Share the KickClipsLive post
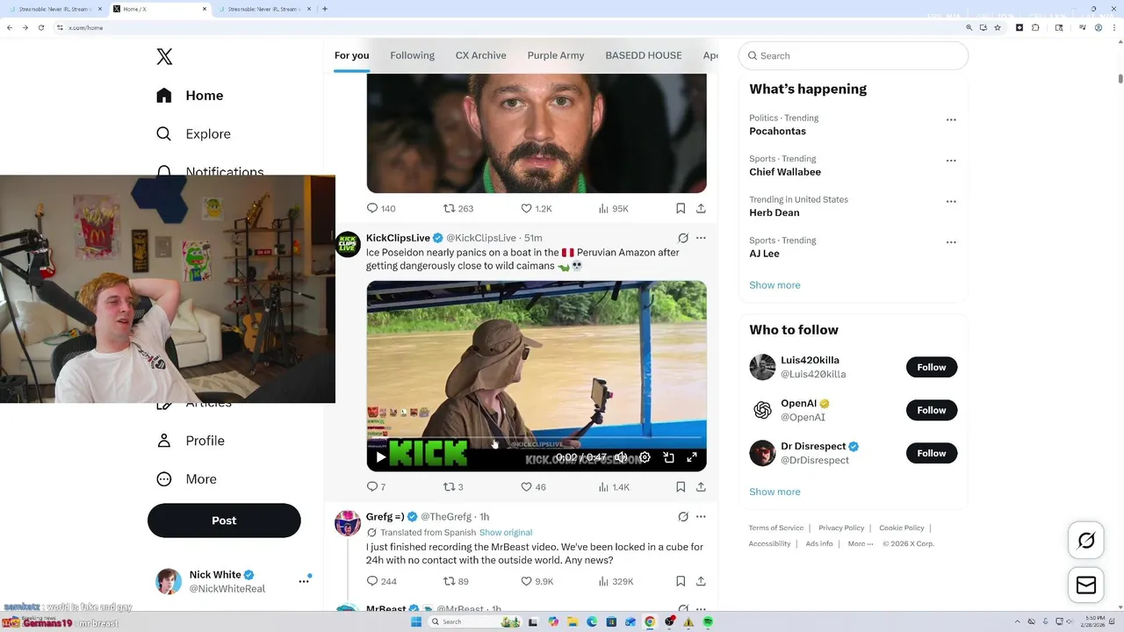The width and height of the screenshot is (1124, 632). click(x=701, y=487)
